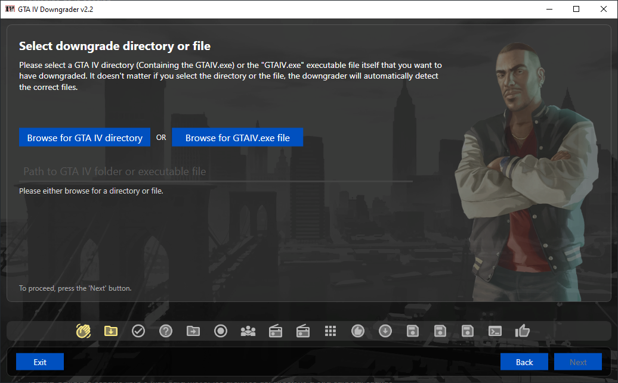Screen dimensions: 618x383
Task: Click the question mark circle step icon
Action: (x=166, y=331)
